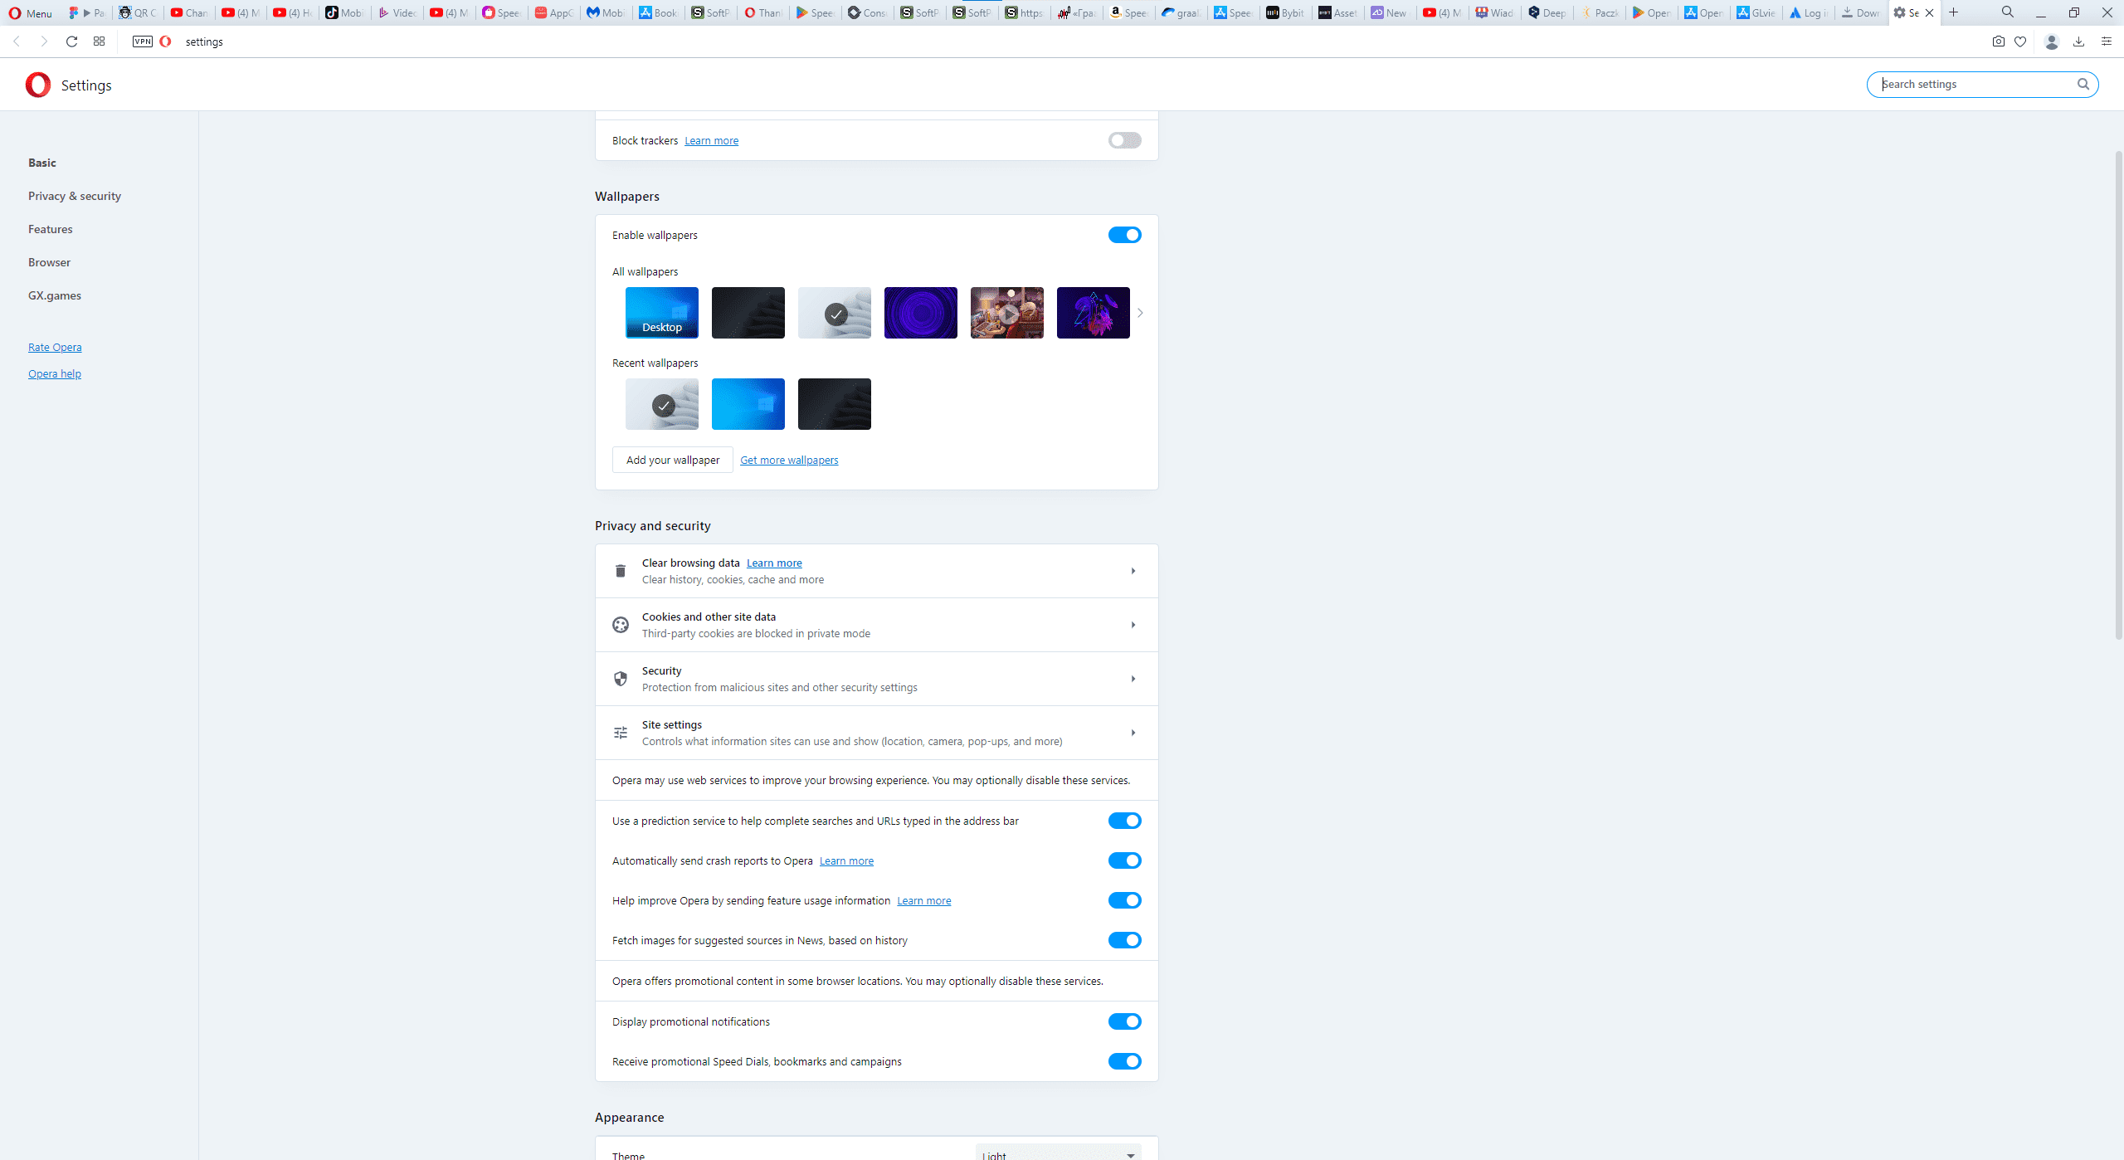Screen dimensions: 2124x1160
Task: Click the VPN badge in the address bar
Action: (x=143, y=41)
